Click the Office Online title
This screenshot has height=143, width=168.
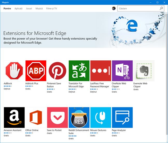coord(32,130)
